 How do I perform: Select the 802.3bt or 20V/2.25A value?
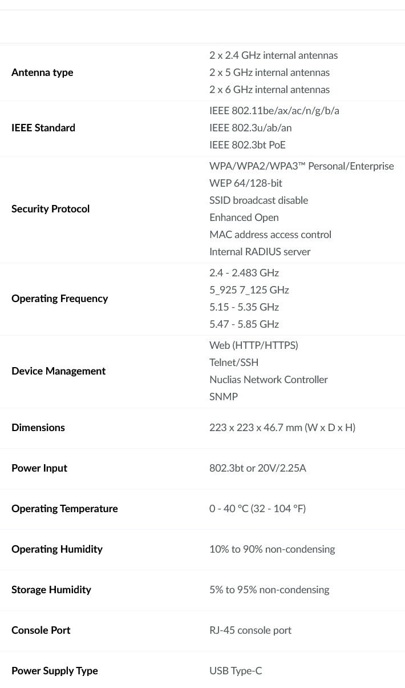tap(258, 468)
